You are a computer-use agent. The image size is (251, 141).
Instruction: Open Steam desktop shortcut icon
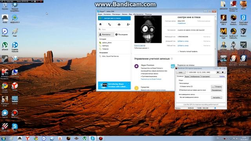tap(5, 58)
